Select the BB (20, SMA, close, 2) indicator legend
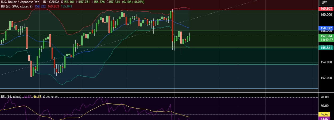334x120 pixels. click(x=16, y=6)
